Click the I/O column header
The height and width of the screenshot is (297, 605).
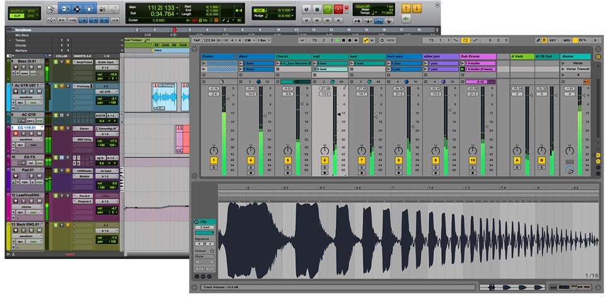pos(107,56)
